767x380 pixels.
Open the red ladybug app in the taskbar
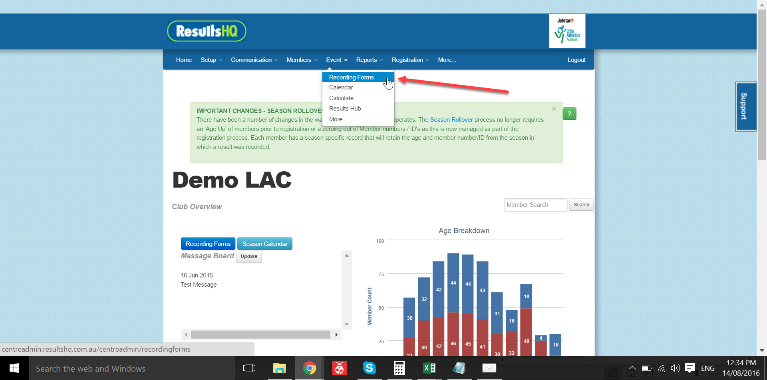(x=339, y=368)
